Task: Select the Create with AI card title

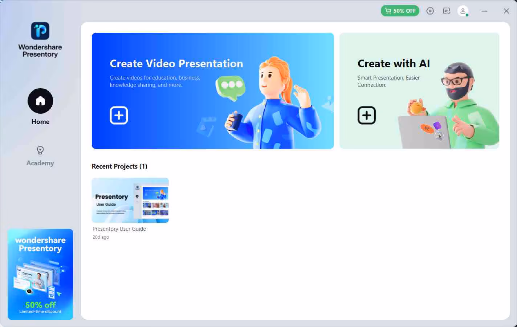Action: 394,64
